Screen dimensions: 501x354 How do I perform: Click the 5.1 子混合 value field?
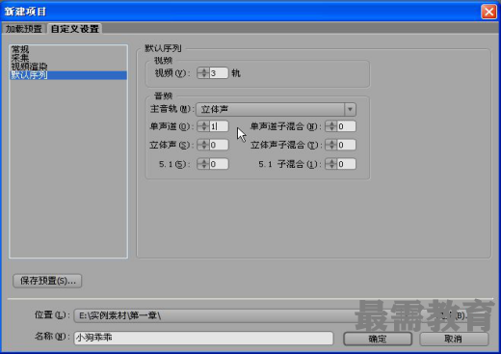(x=346, y=164)
